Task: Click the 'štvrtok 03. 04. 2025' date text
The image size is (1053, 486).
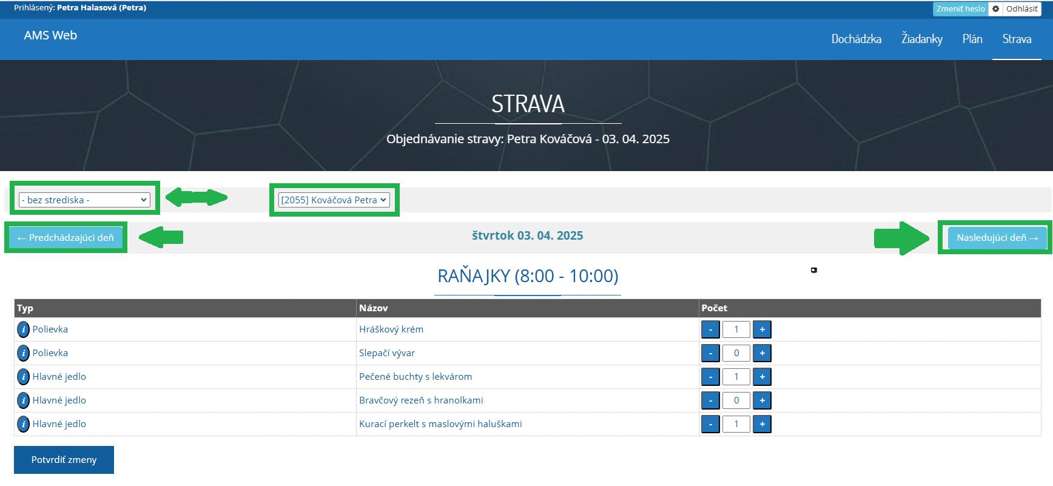Action: [x=528, y=235]
